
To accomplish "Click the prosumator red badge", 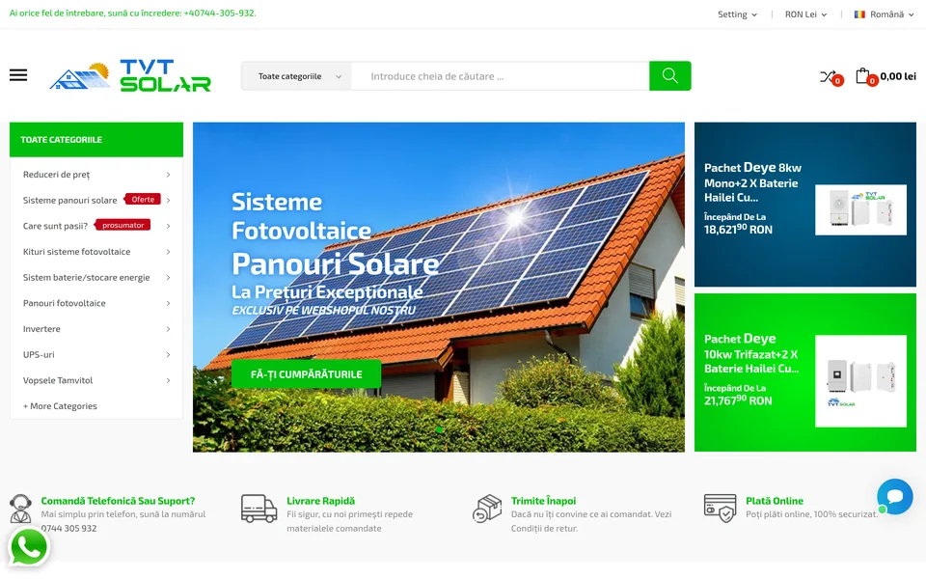I will (123, 225).
